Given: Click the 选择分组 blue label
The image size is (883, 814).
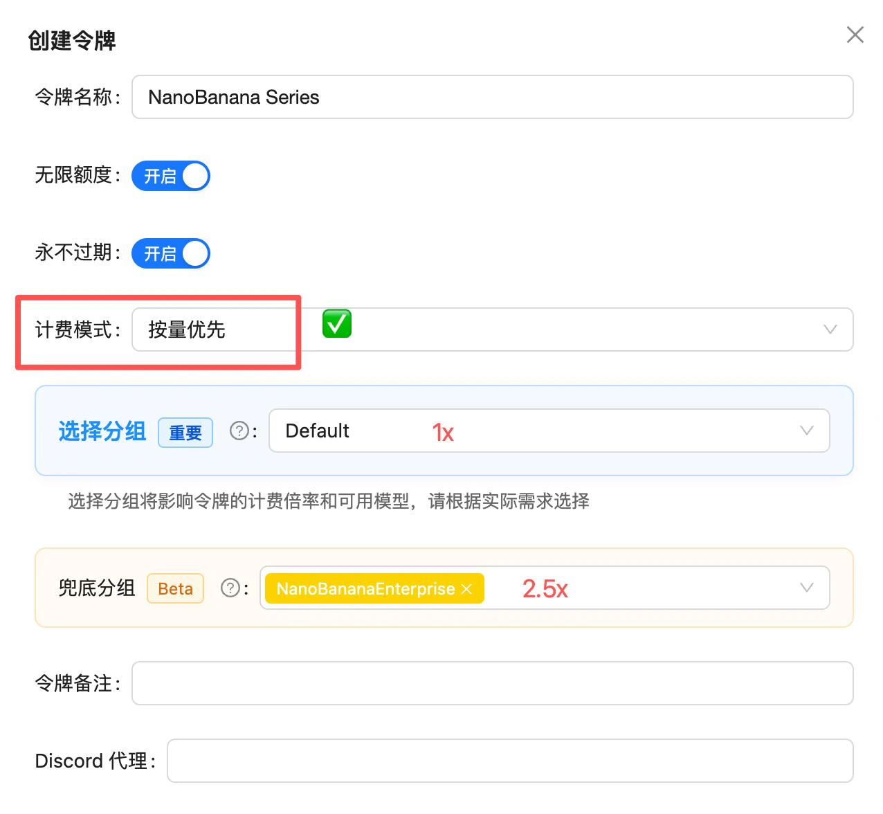Looking at the screenshot, I should click(101, 431).
